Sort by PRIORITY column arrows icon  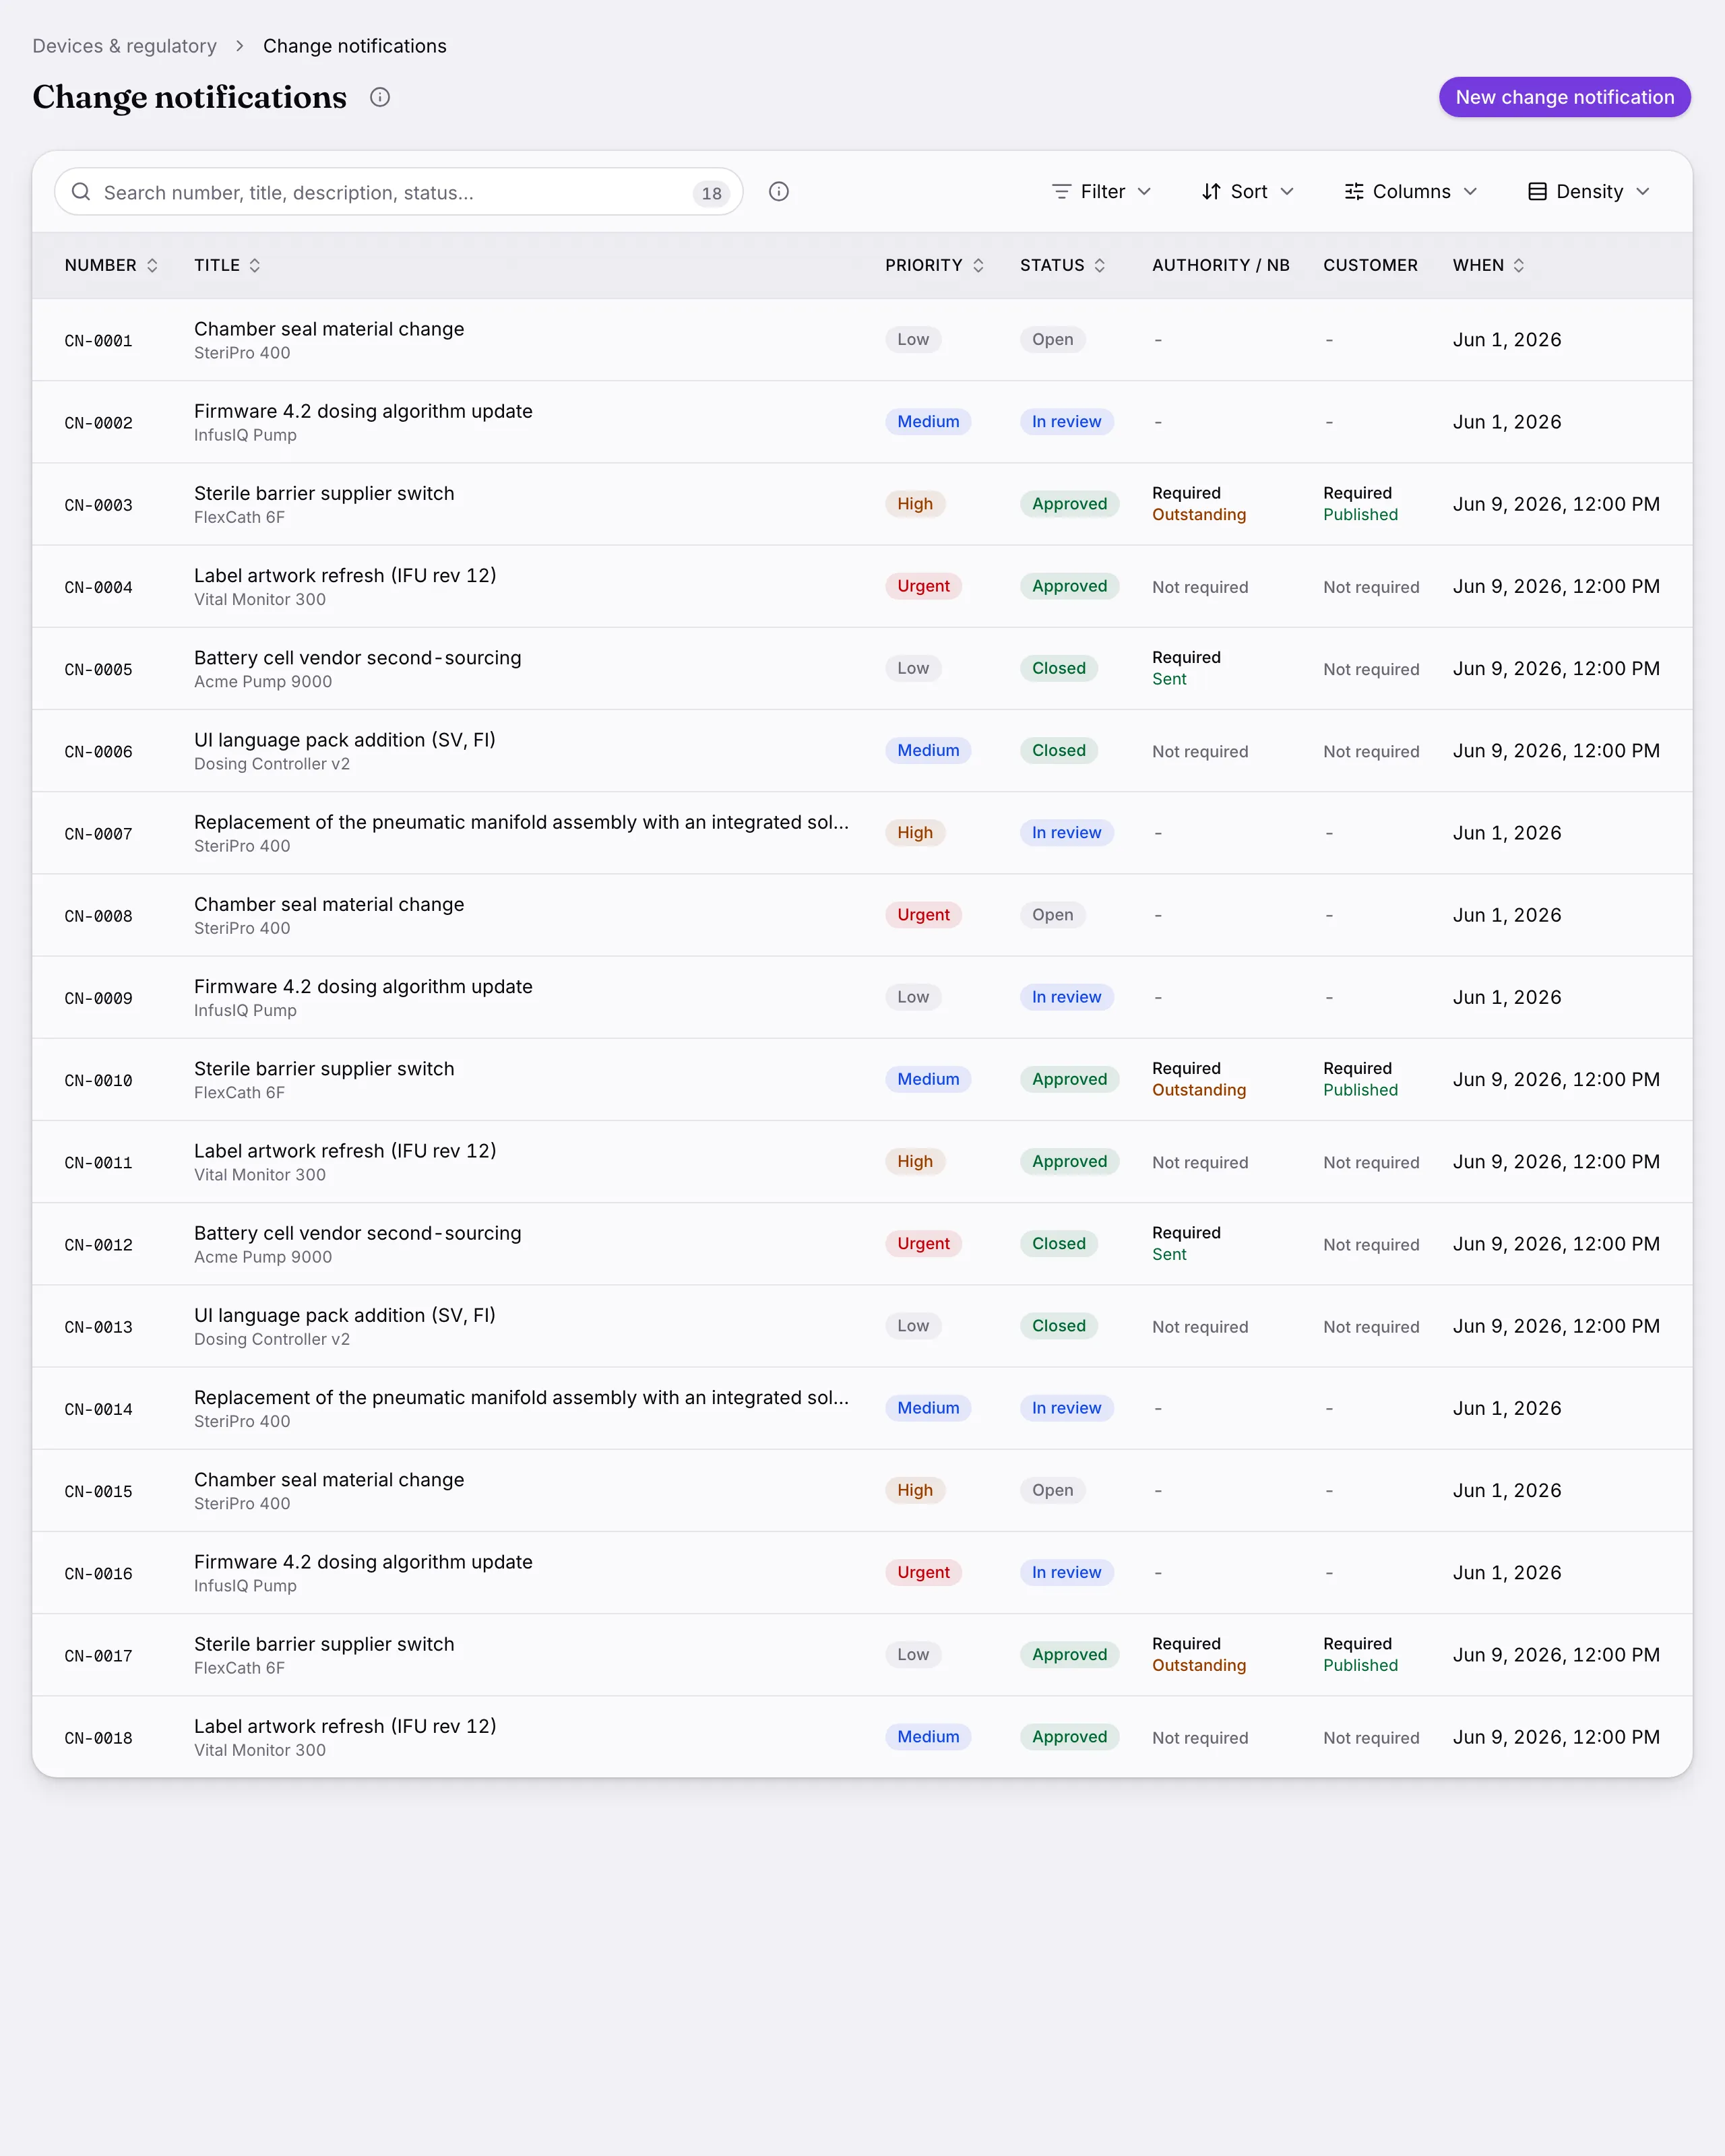coord(978,266)
